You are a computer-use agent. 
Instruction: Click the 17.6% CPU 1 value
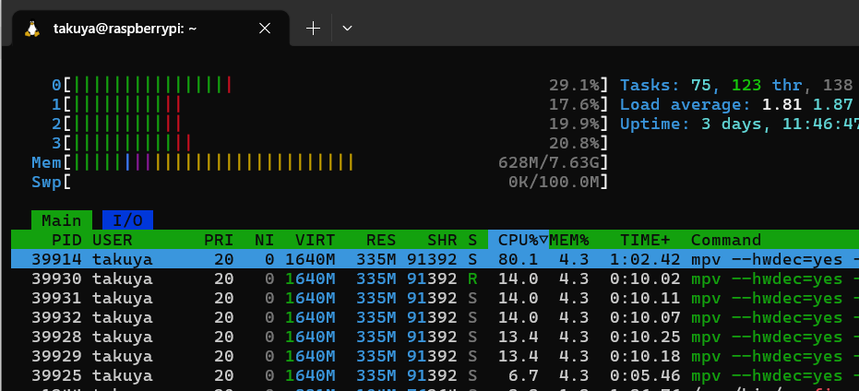coord(574,104)
